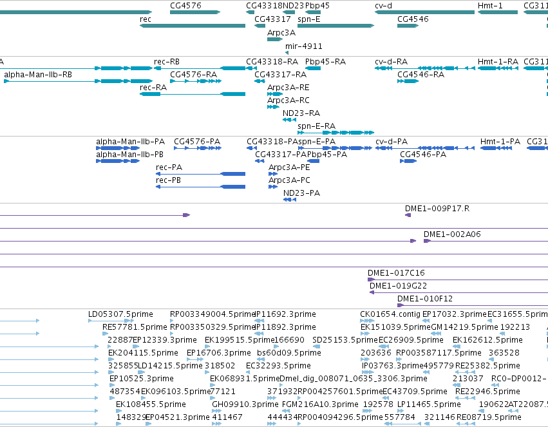
Task: Select EST EK108455.5prime label
Action: [151, 404]
